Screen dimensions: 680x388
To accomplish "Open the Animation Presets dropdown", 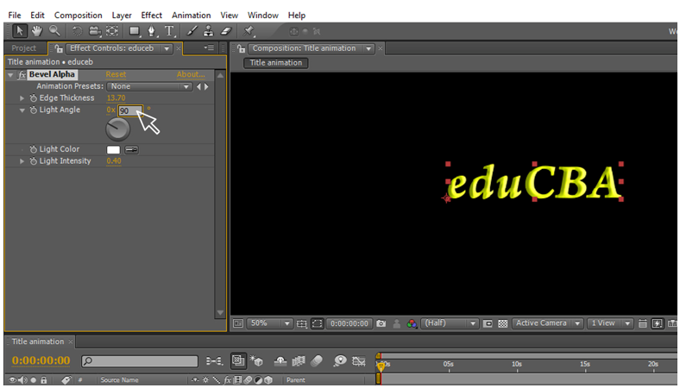I will (x=149, y=87).
